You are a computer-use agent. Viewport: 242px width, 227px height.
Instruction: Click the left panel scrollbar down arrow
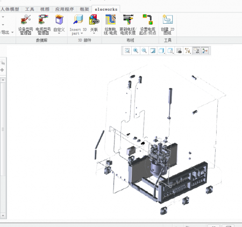(3, 216)
